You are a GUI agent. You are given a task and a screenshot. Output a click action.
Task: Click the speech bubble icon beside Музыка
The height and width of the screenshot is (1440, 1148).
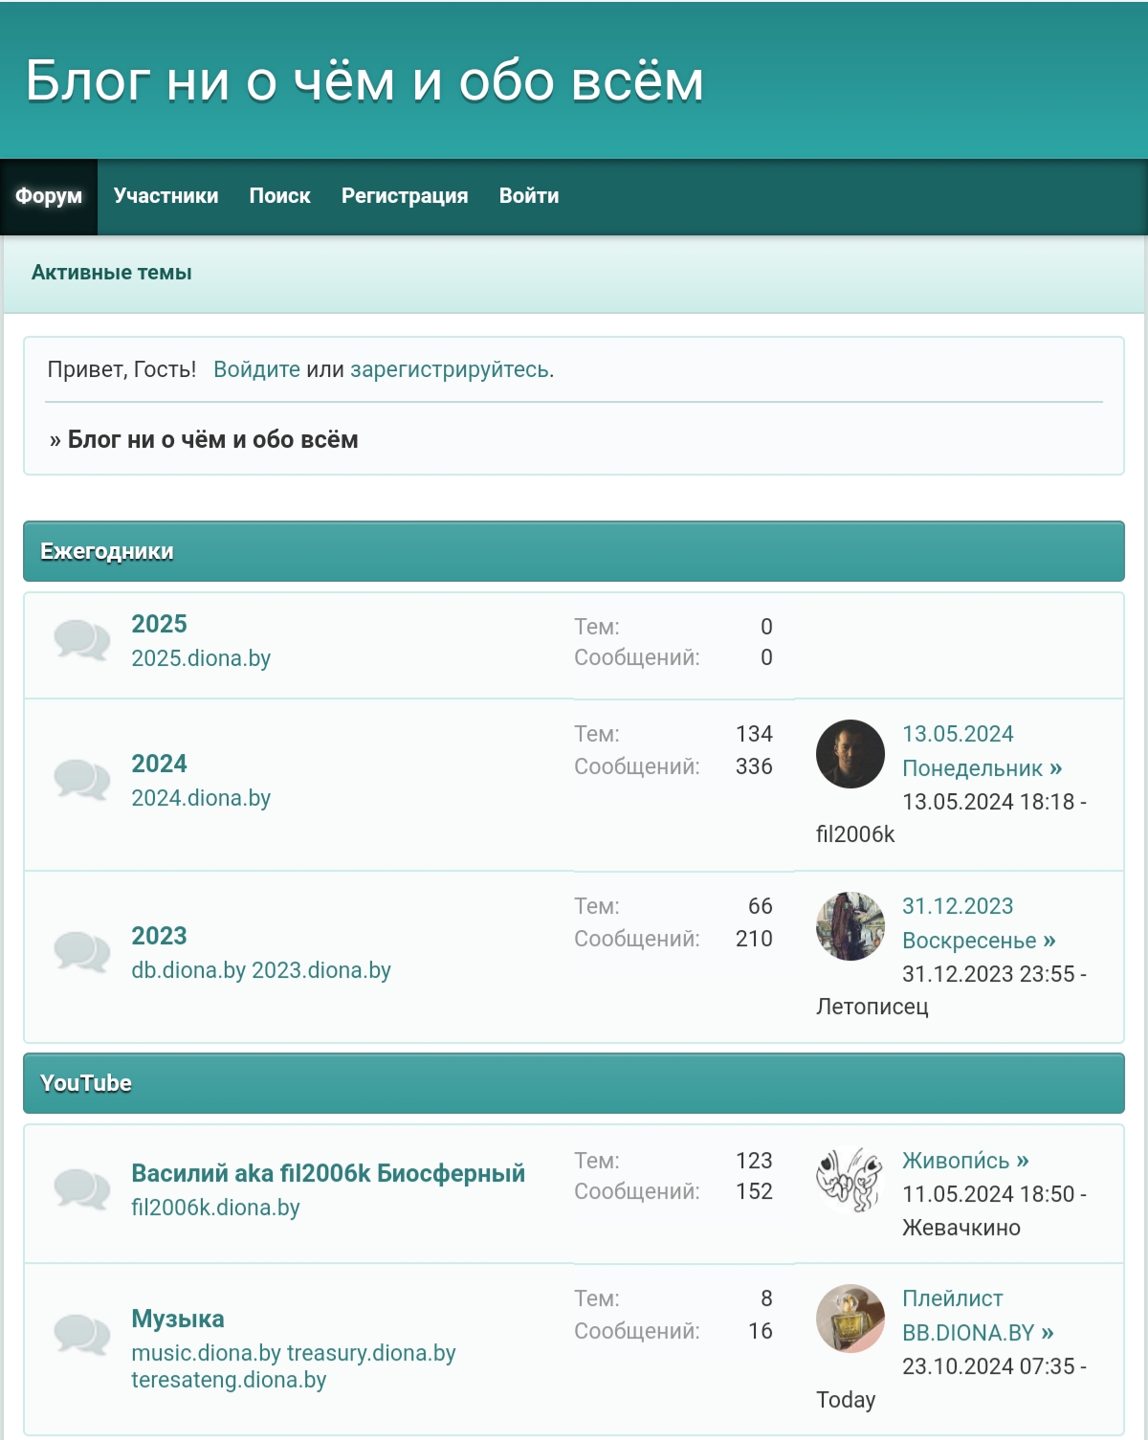tap(82, 1335)
